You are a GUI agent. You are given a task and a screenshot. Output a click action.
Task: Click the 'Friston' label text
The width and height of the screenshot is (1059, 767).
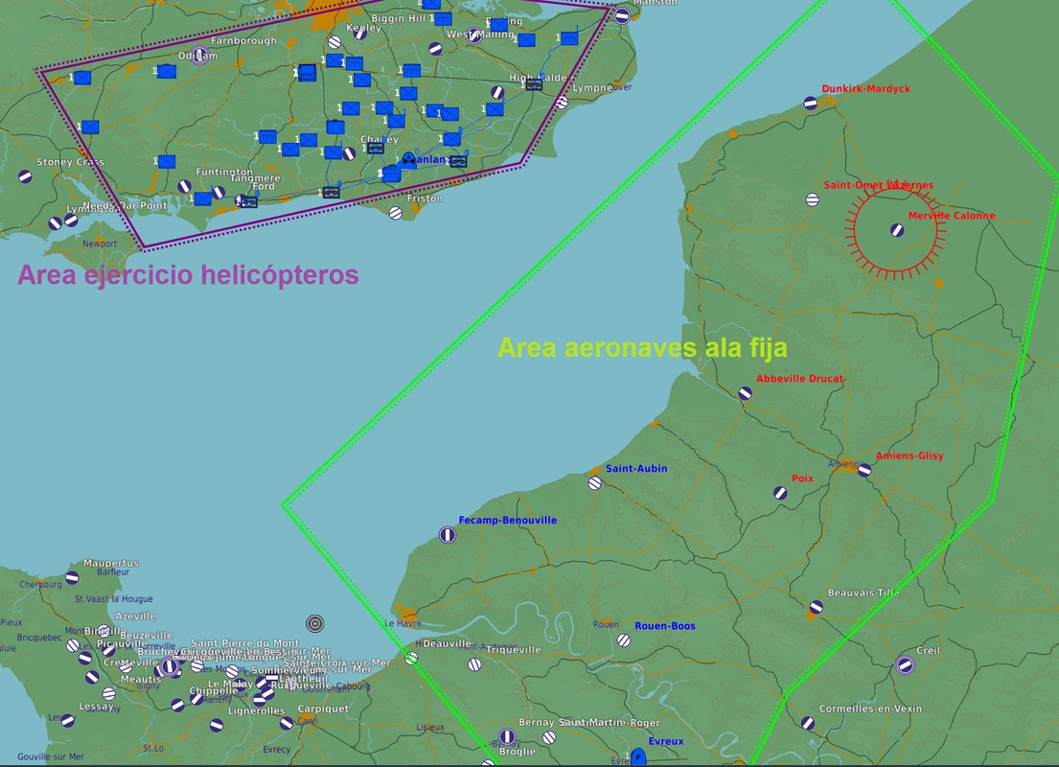[425, 198]
